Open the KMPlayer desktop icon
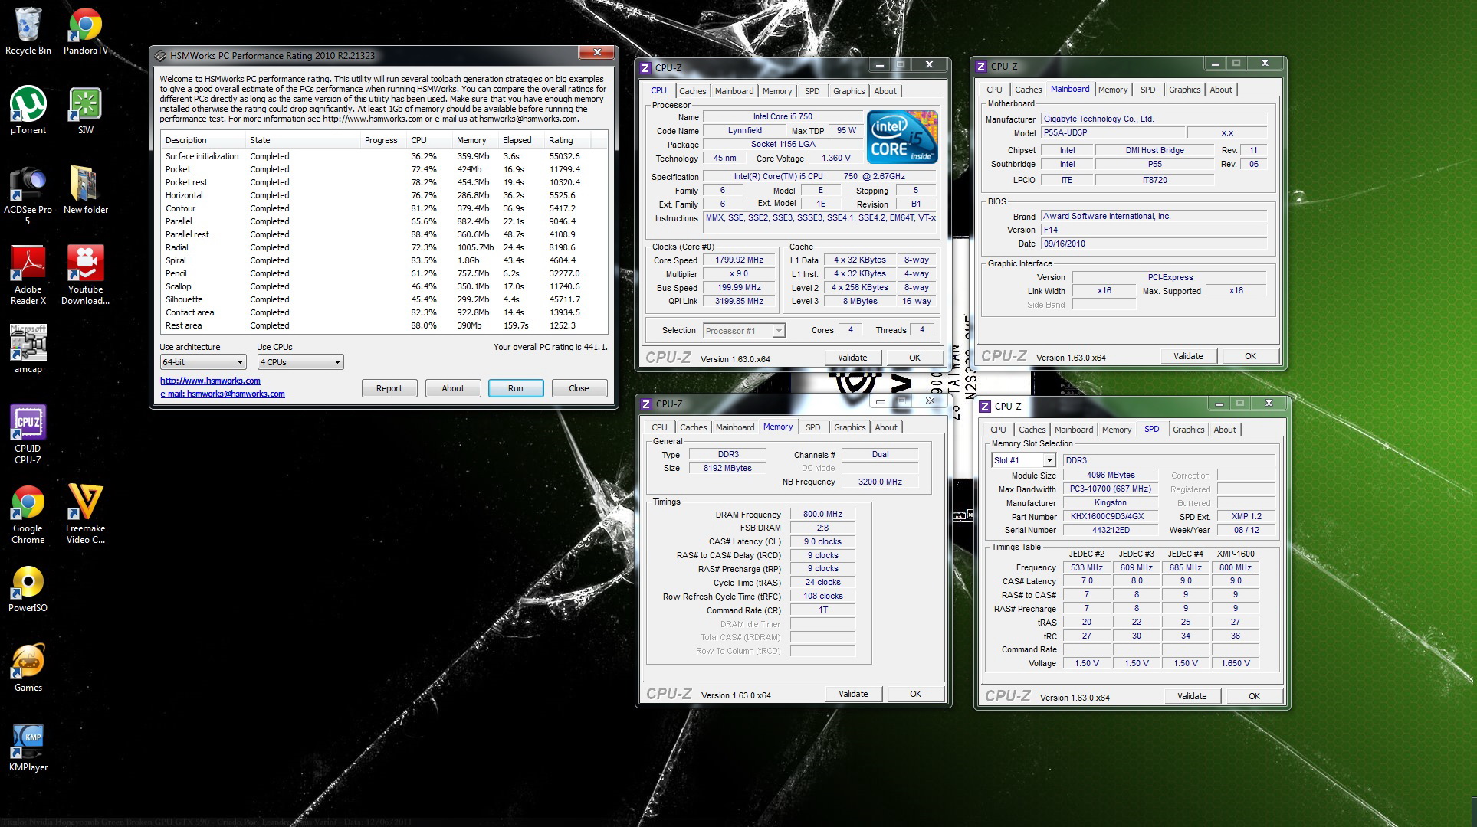Screen dimensions: 1477x827 [28, 743]
